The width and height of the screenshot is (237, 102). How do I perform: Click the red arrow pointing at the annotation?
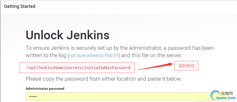(x=155, y=67)
